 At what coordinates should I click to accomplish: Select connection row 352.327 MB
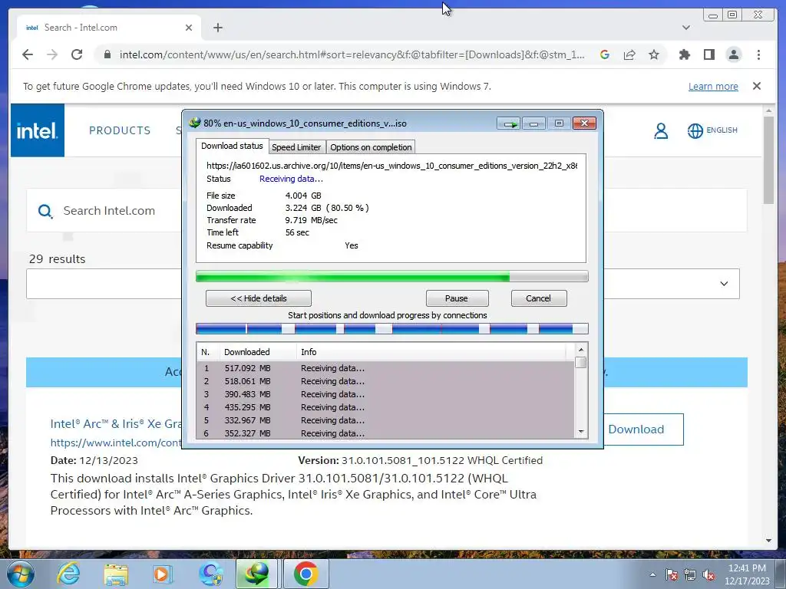385,433
